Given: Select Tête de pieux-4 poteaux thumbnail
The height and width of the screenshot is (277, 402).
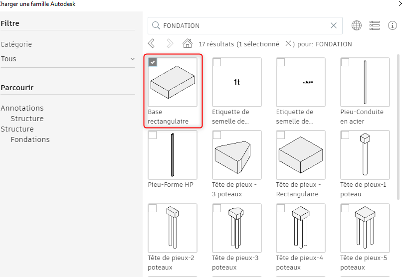Looking at the screenshot, I should click(301, 228).
